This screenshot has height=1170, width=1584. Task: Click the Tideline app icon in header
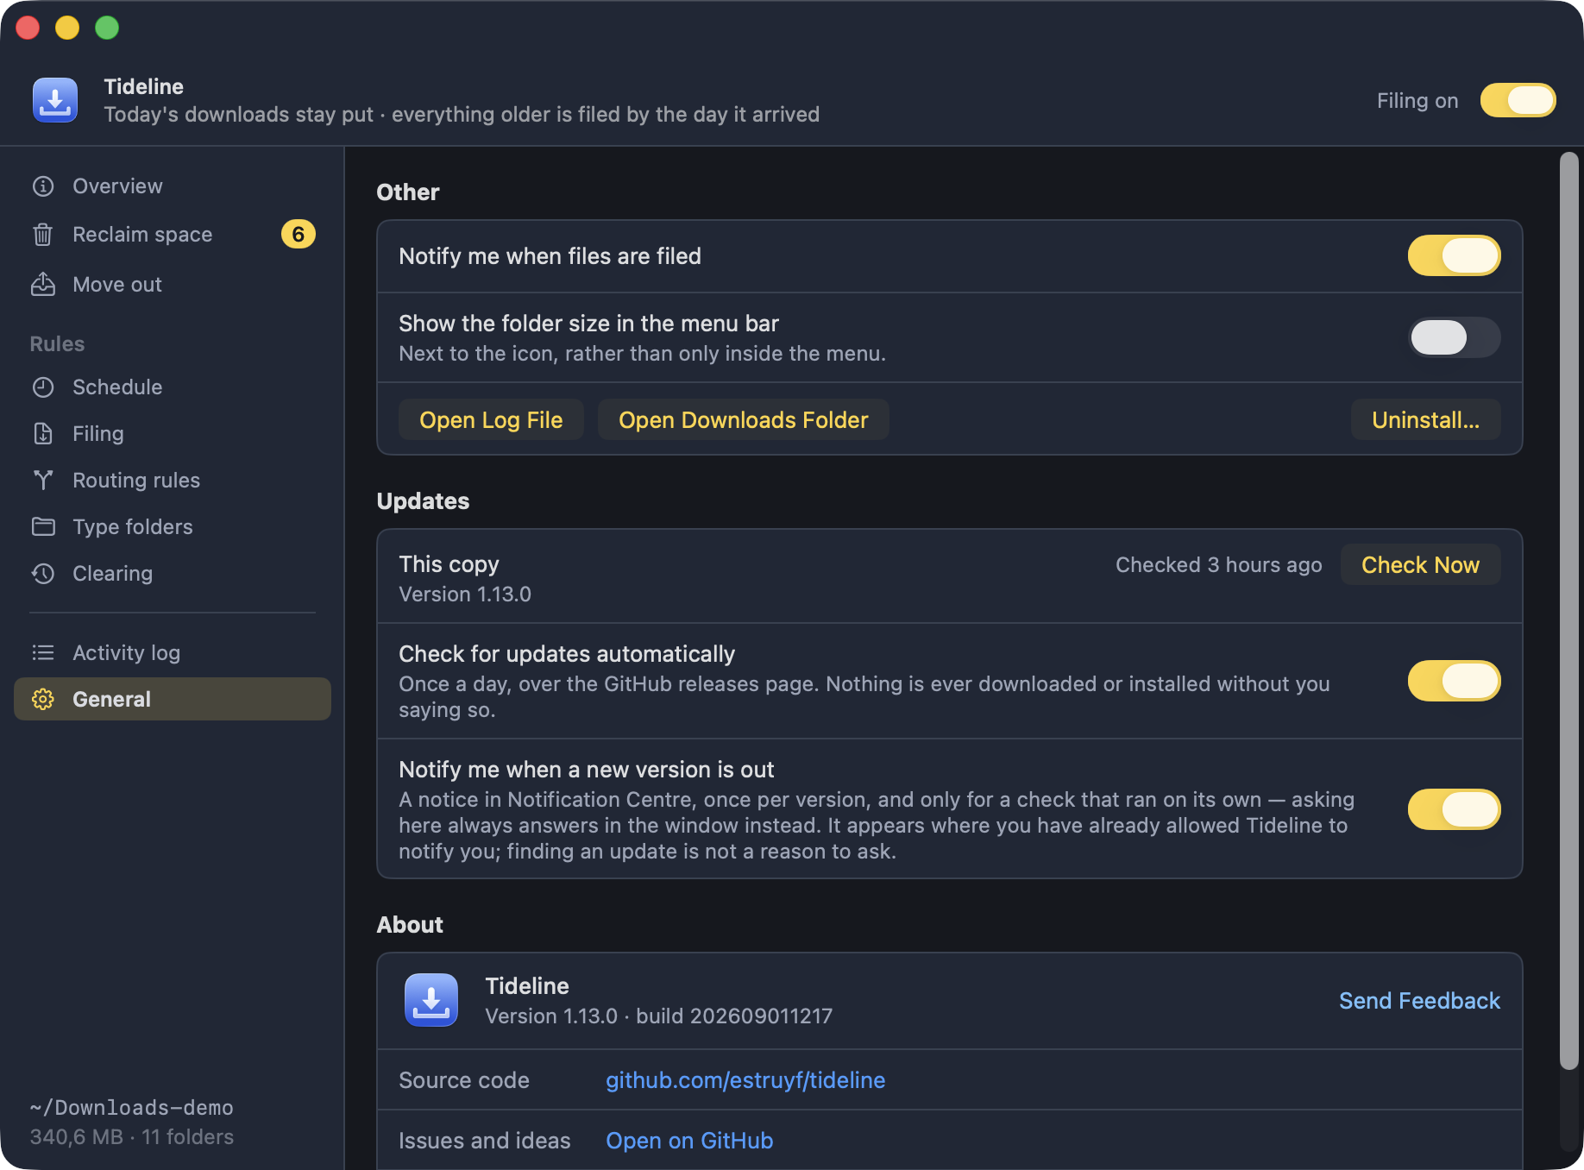coord(55,100)
